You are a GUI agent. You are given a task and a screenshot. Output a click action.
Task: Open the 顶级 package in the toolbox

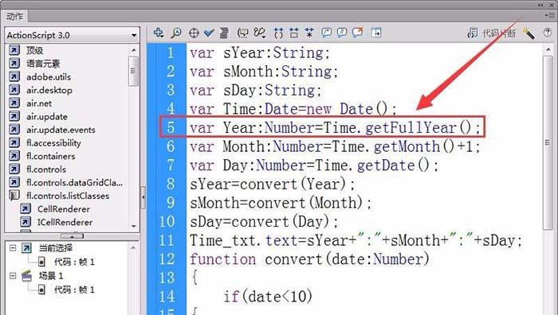(x=35, y=50)
